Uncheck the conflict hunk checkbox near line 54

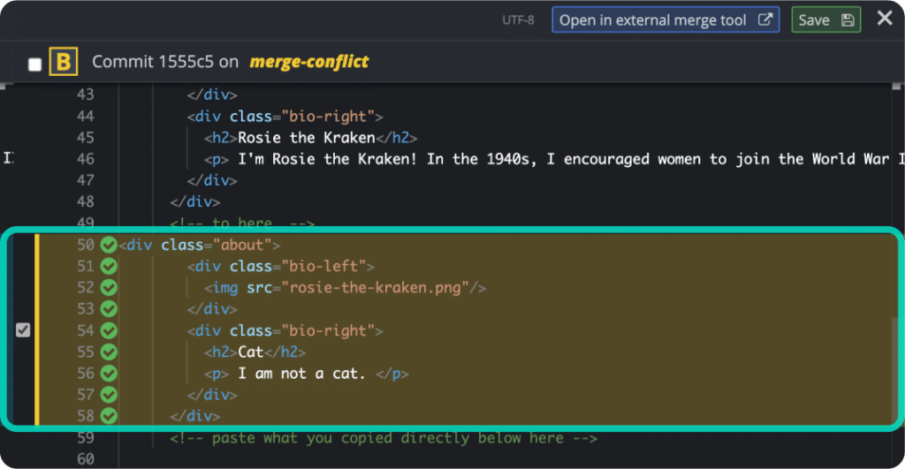22,330
